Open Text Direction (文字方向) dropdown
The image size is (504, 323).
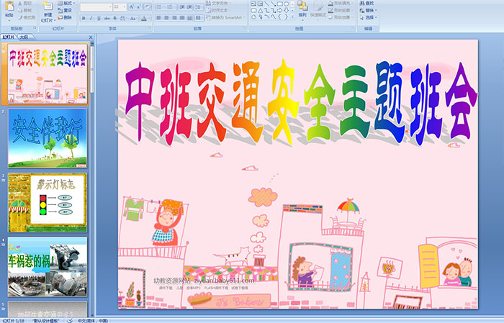point(218,3)
